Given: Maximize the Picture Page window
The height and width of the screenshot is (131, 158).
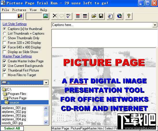Looking at the screenshot, I should point(148,3).
